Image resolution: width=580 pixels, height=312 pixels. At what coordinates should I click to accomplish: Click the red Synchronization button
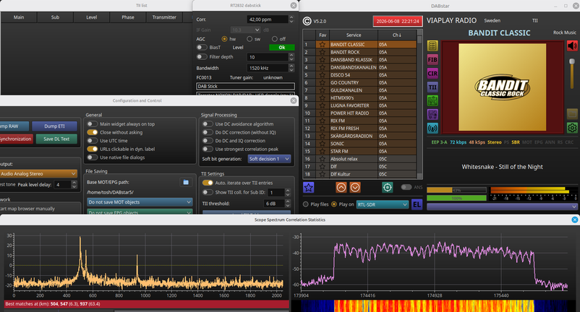coord(16,139)
